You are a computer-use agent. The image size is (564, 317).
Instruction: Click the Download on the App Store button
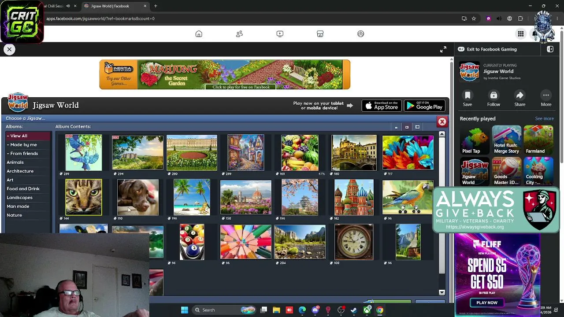[382, 106]
